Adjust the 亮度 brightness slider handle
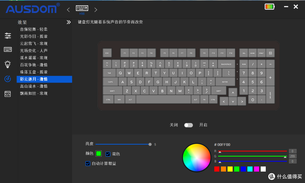Viewport: 305px width, 183px height. click(150, 144)
